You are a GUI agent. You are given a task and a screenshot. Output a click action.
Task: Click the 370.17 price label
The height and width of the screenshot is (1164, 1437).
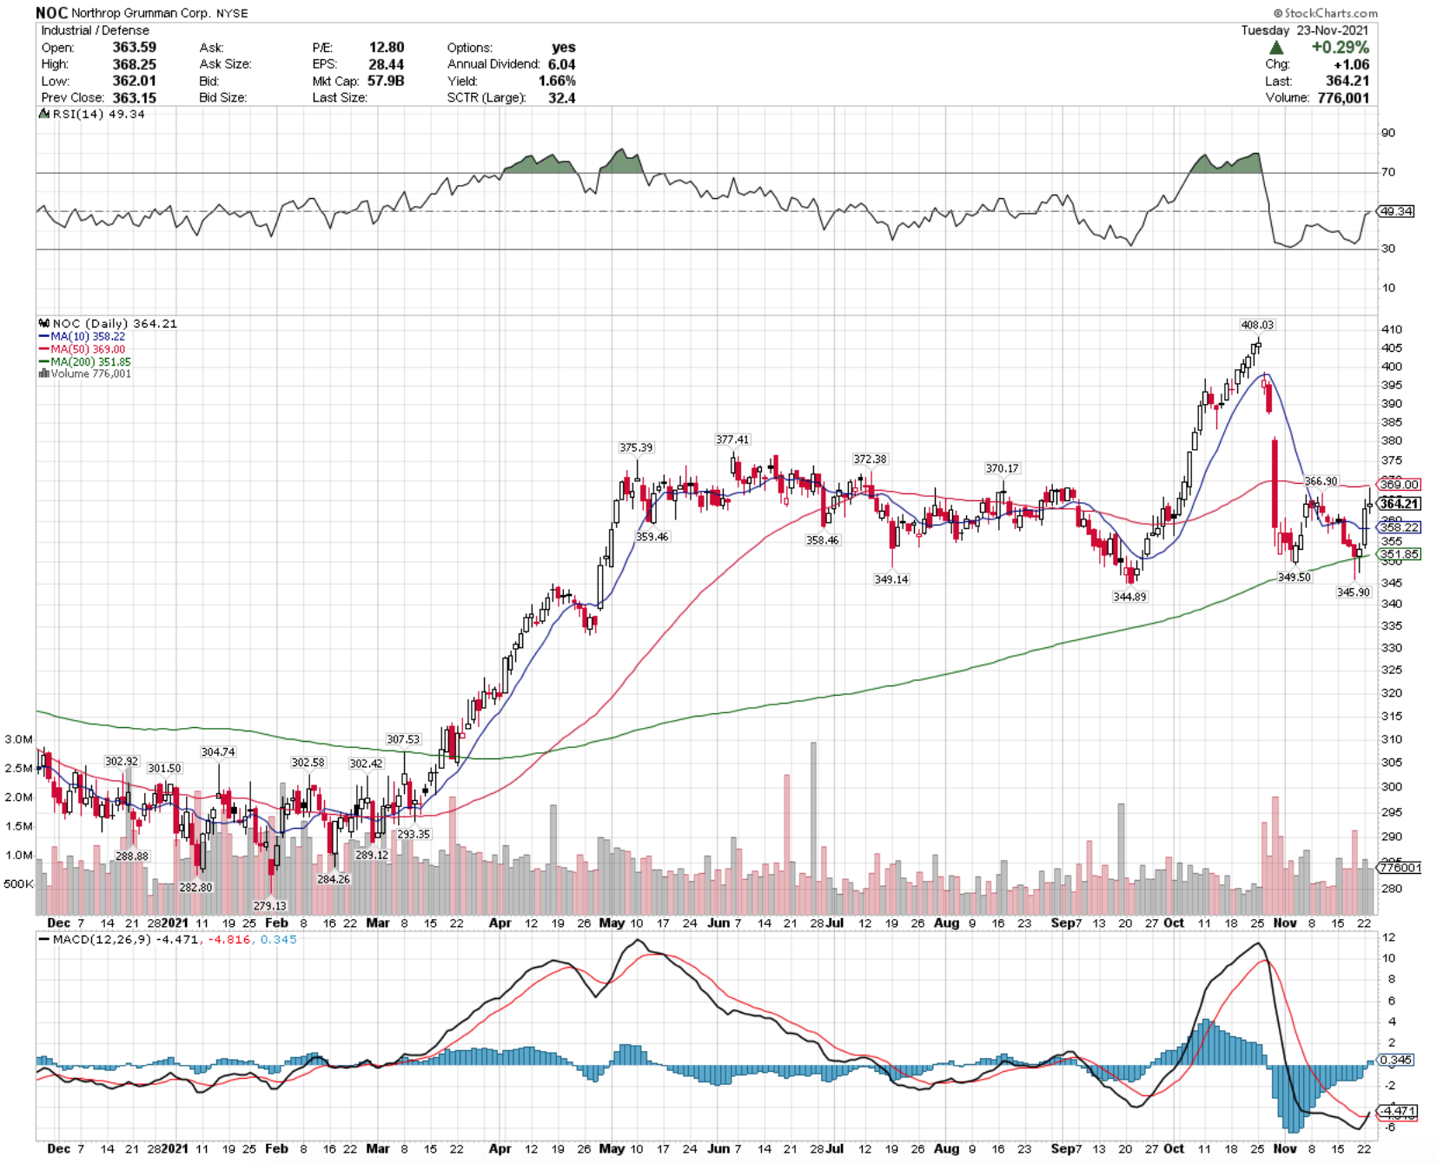tap(1002, 468)
